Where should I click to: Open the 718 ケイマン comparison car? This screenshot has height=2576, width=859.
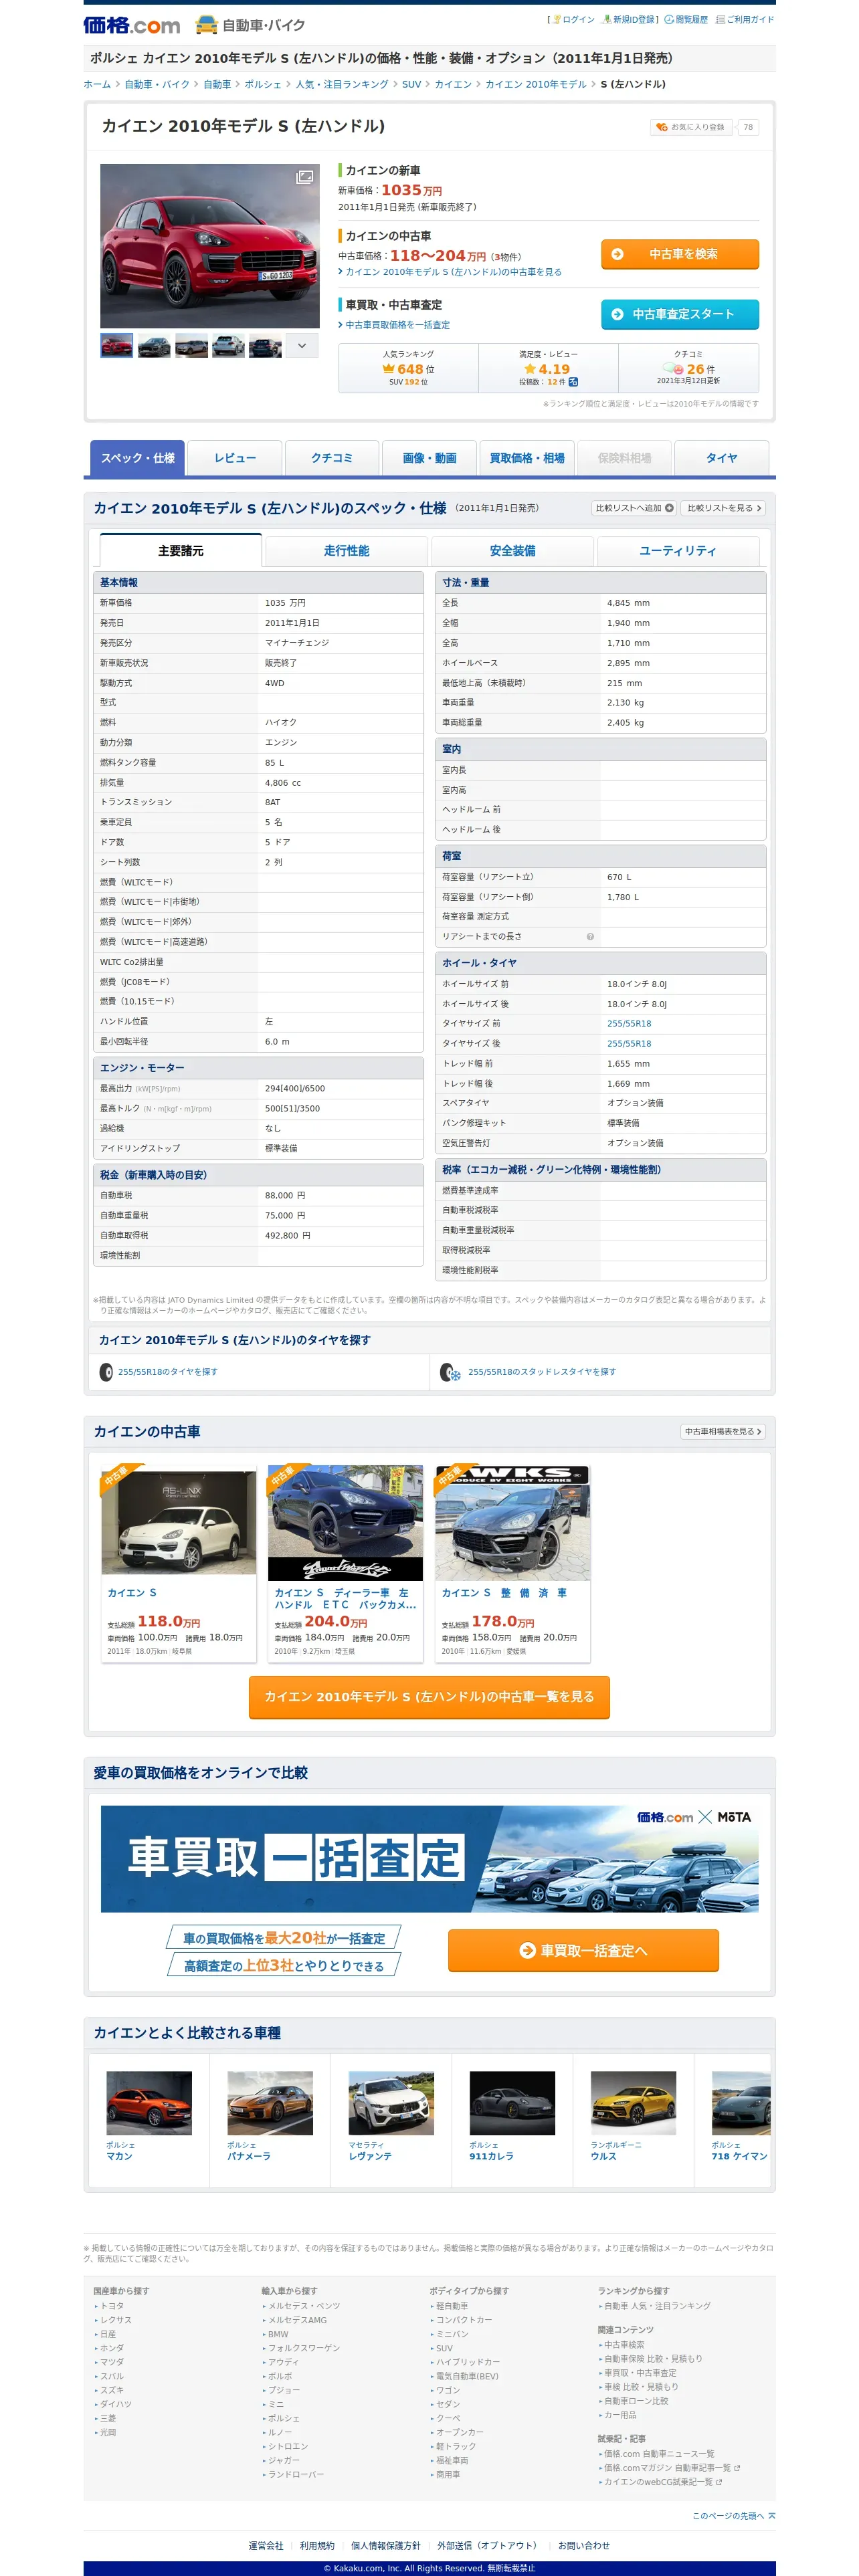click(740, 2116)
